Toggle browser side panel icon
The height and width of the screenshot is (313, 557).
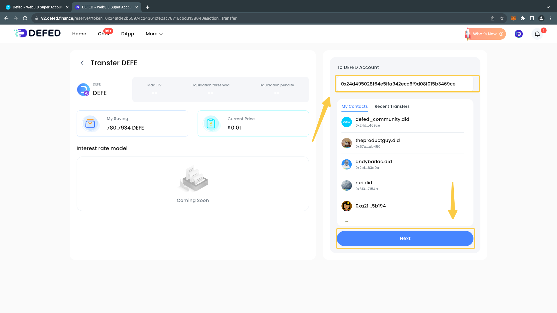532,18
